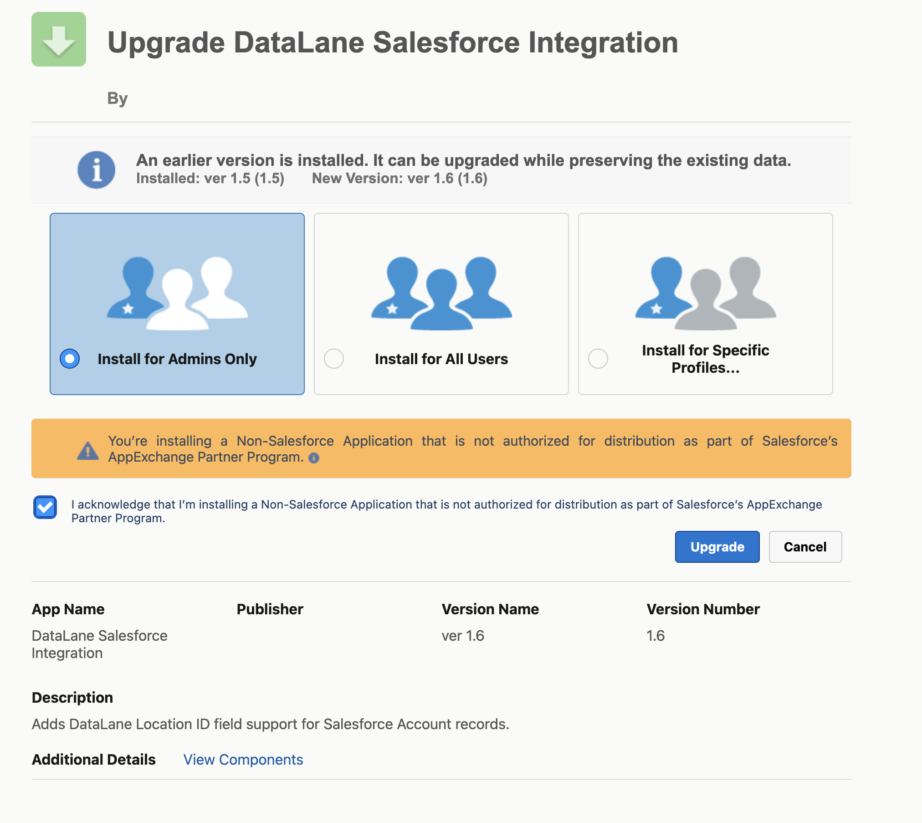Click the Description heading
Viewport: 922px width, 823px height.
tap(72, 698)
